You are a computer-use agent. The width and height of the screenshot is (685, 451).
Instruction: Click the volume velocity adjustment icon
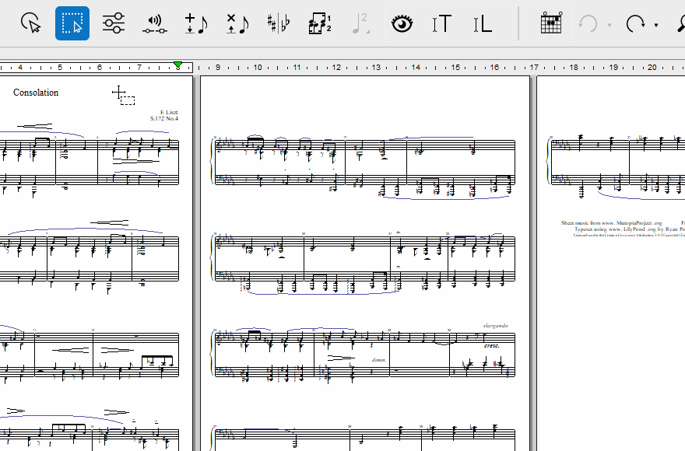click(155, 23)
